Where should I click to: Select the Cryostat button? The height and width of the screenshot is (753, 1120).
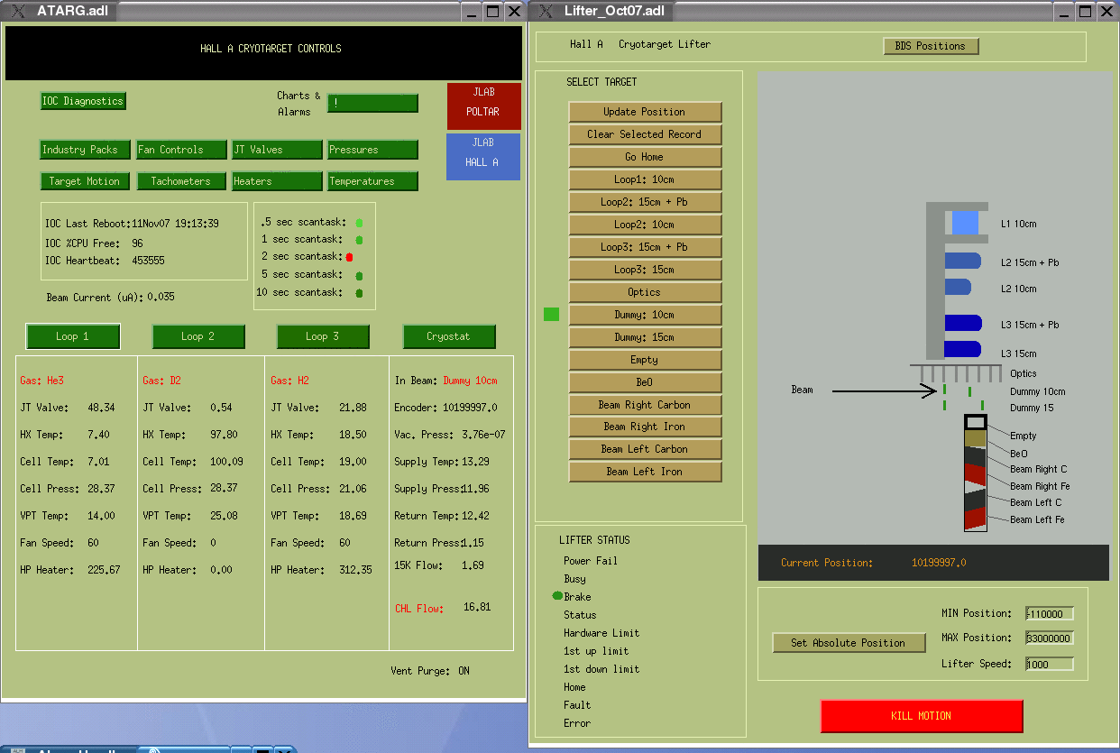point(448,336)
